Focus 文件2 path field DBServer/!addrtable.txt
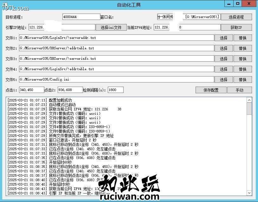The height and width of the screenshot is (202, 258). coord(117,48)
